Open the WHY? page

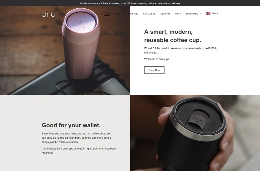coord(178,14)
